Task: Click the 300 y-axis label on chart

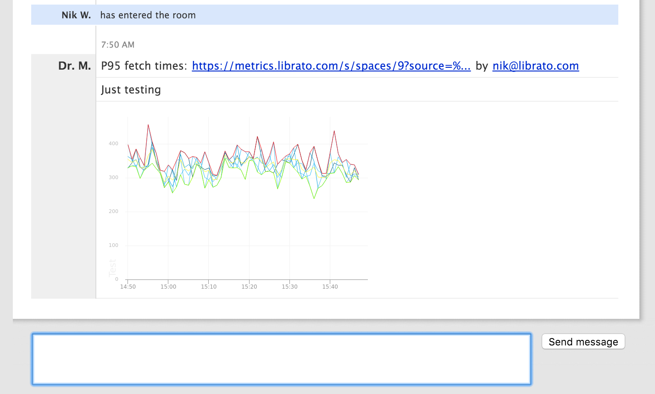Action: click(x=113, y=178)
